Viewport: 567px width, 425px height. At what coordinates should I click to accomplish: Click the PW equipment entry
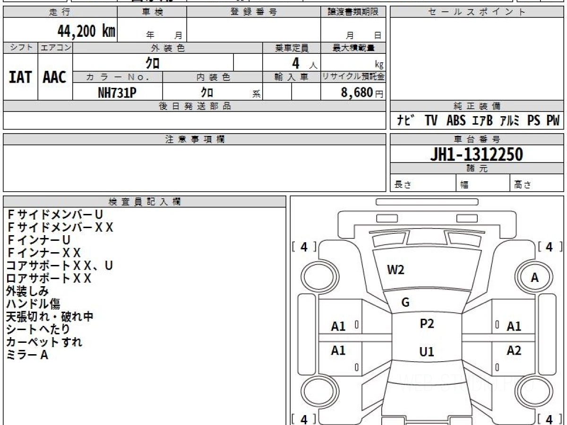[553, 121]
